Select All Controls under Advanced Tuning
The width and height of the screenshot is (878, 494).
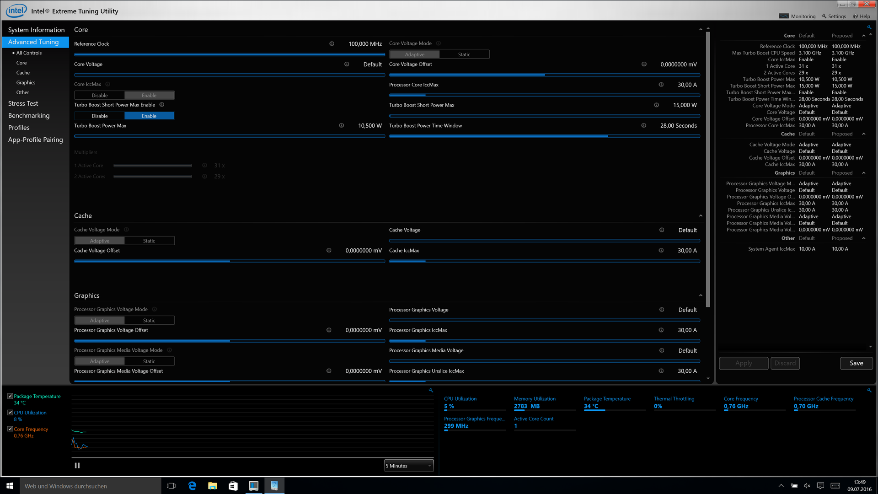[x=29, y=53]
